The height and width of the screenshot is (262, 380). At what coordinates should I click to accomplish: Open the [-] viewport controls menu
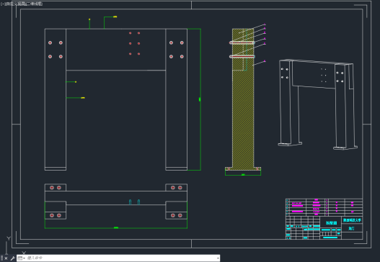click(x=2, y=4)
